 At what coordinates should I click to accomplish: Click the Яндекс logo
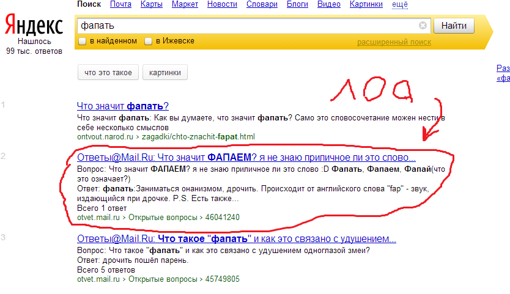pos(34,24)
